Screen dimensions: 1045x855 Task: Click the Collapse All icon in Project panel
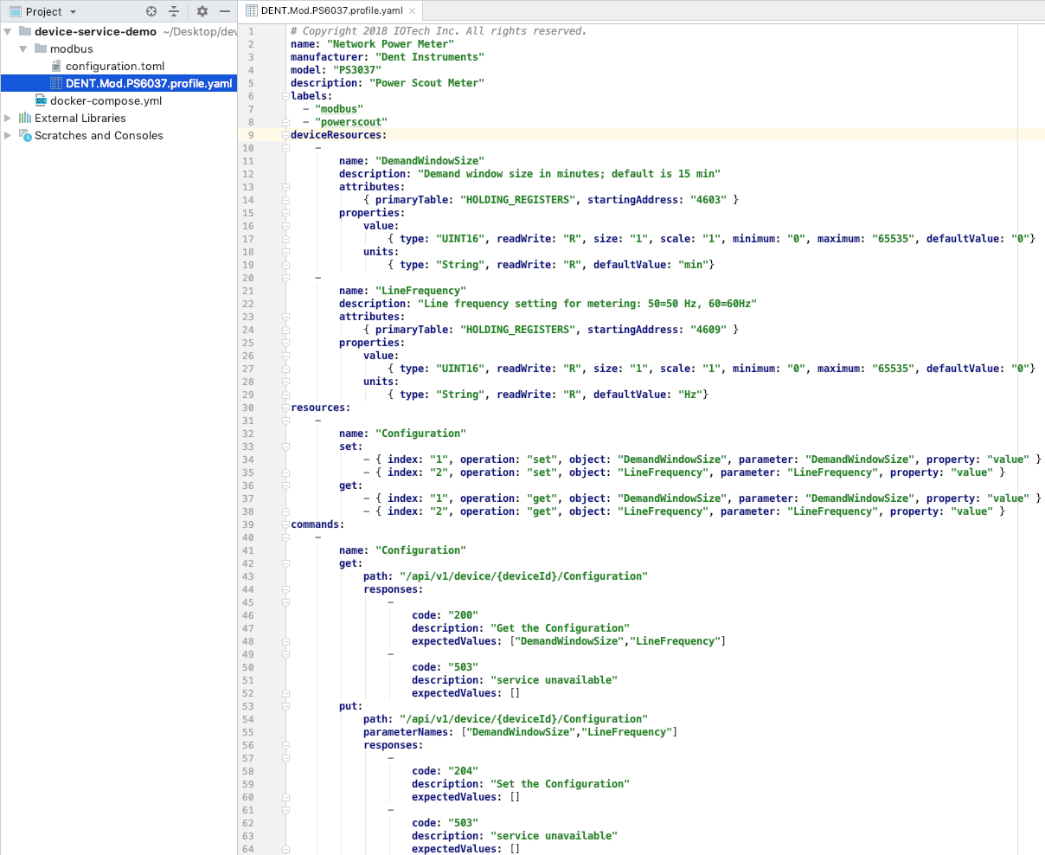[174, 11]
